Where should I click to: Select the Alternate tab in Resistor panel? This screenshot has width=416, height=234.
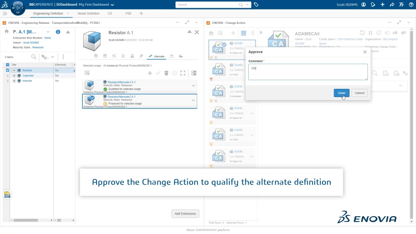coord(156,56)
